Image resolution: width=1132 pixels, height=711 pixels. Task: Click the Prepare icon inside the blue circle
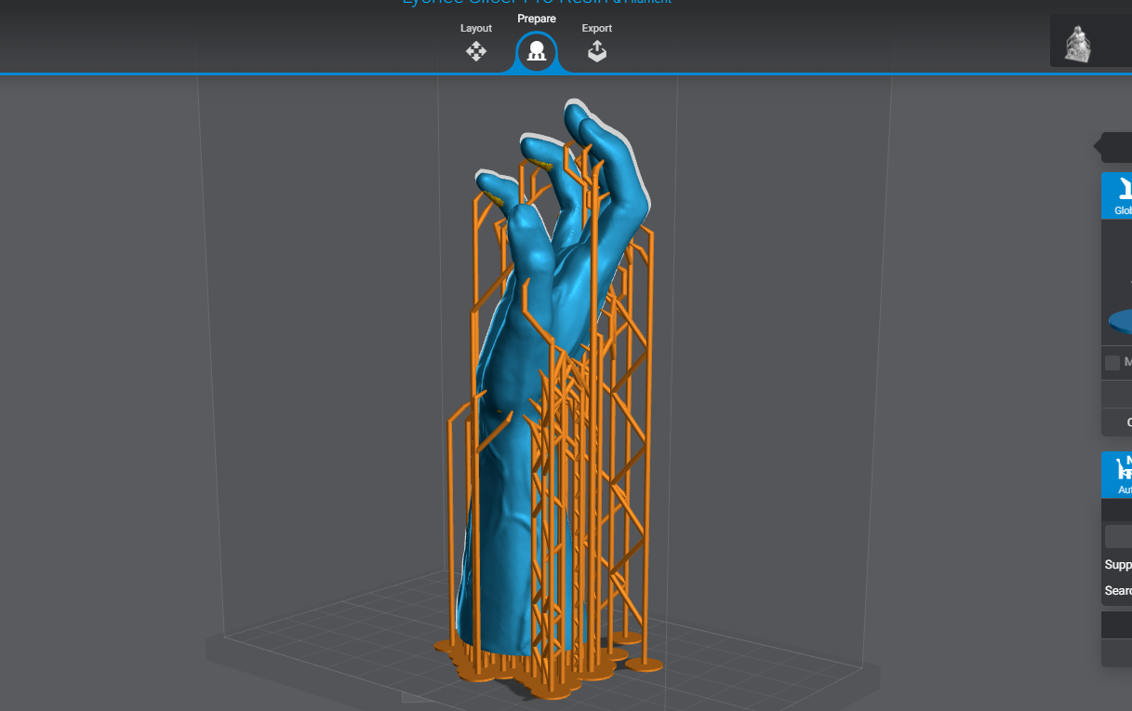pos(536,51)
